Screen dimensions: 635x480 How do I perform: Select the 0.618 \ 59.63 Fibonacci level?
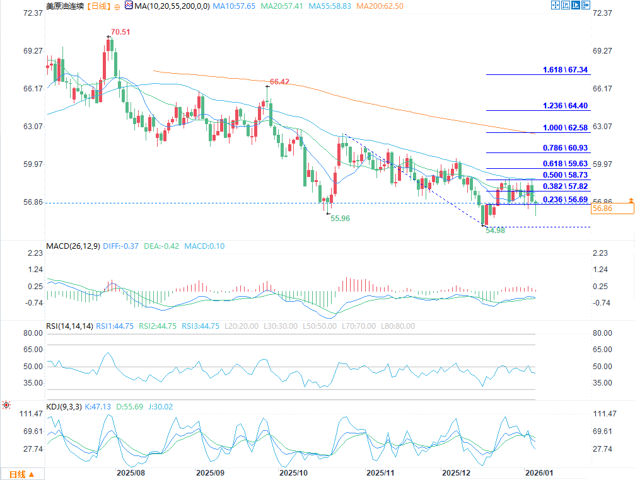[x=566, y=164]
